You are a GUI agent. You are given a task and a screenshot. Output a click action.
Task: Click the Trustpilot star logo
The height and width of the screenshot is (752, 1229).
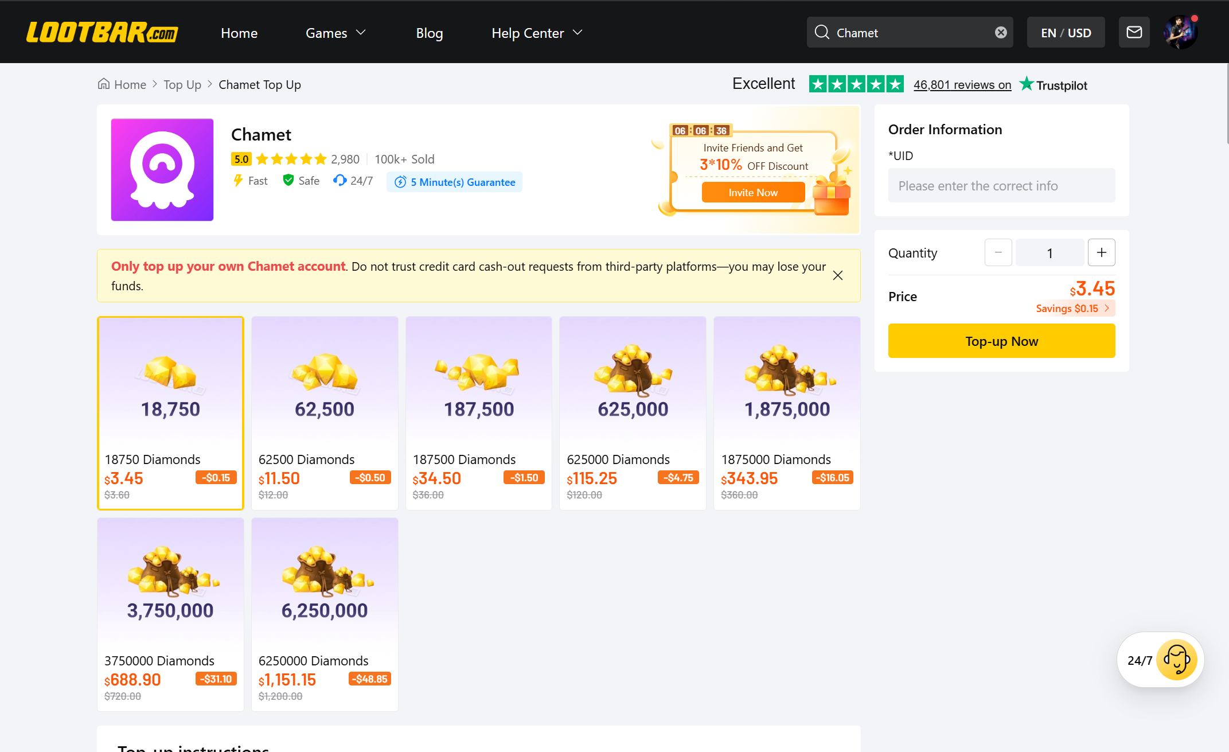click(1027, 84)
